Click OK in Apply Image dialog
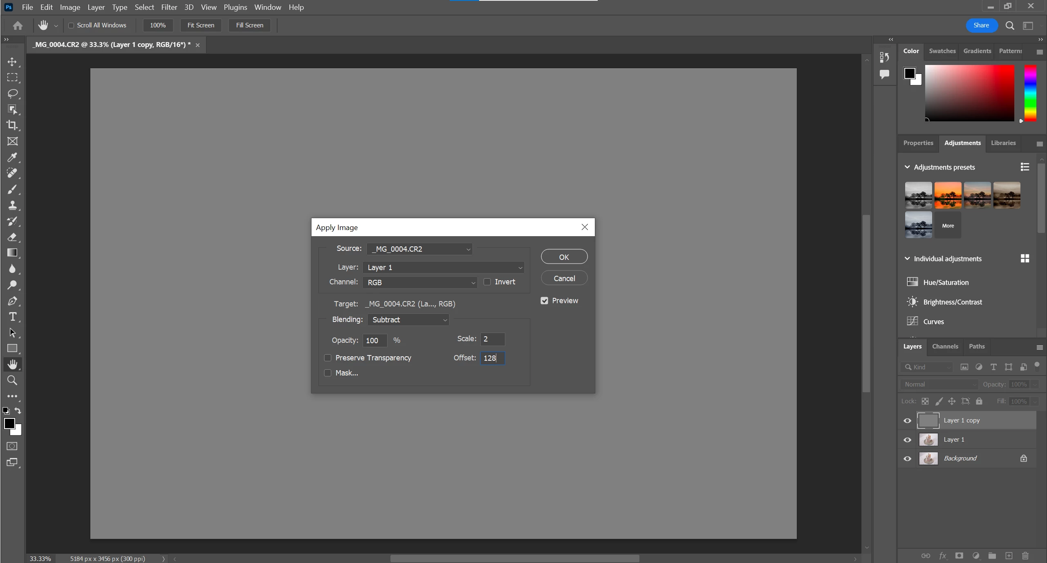 (564, 257)
